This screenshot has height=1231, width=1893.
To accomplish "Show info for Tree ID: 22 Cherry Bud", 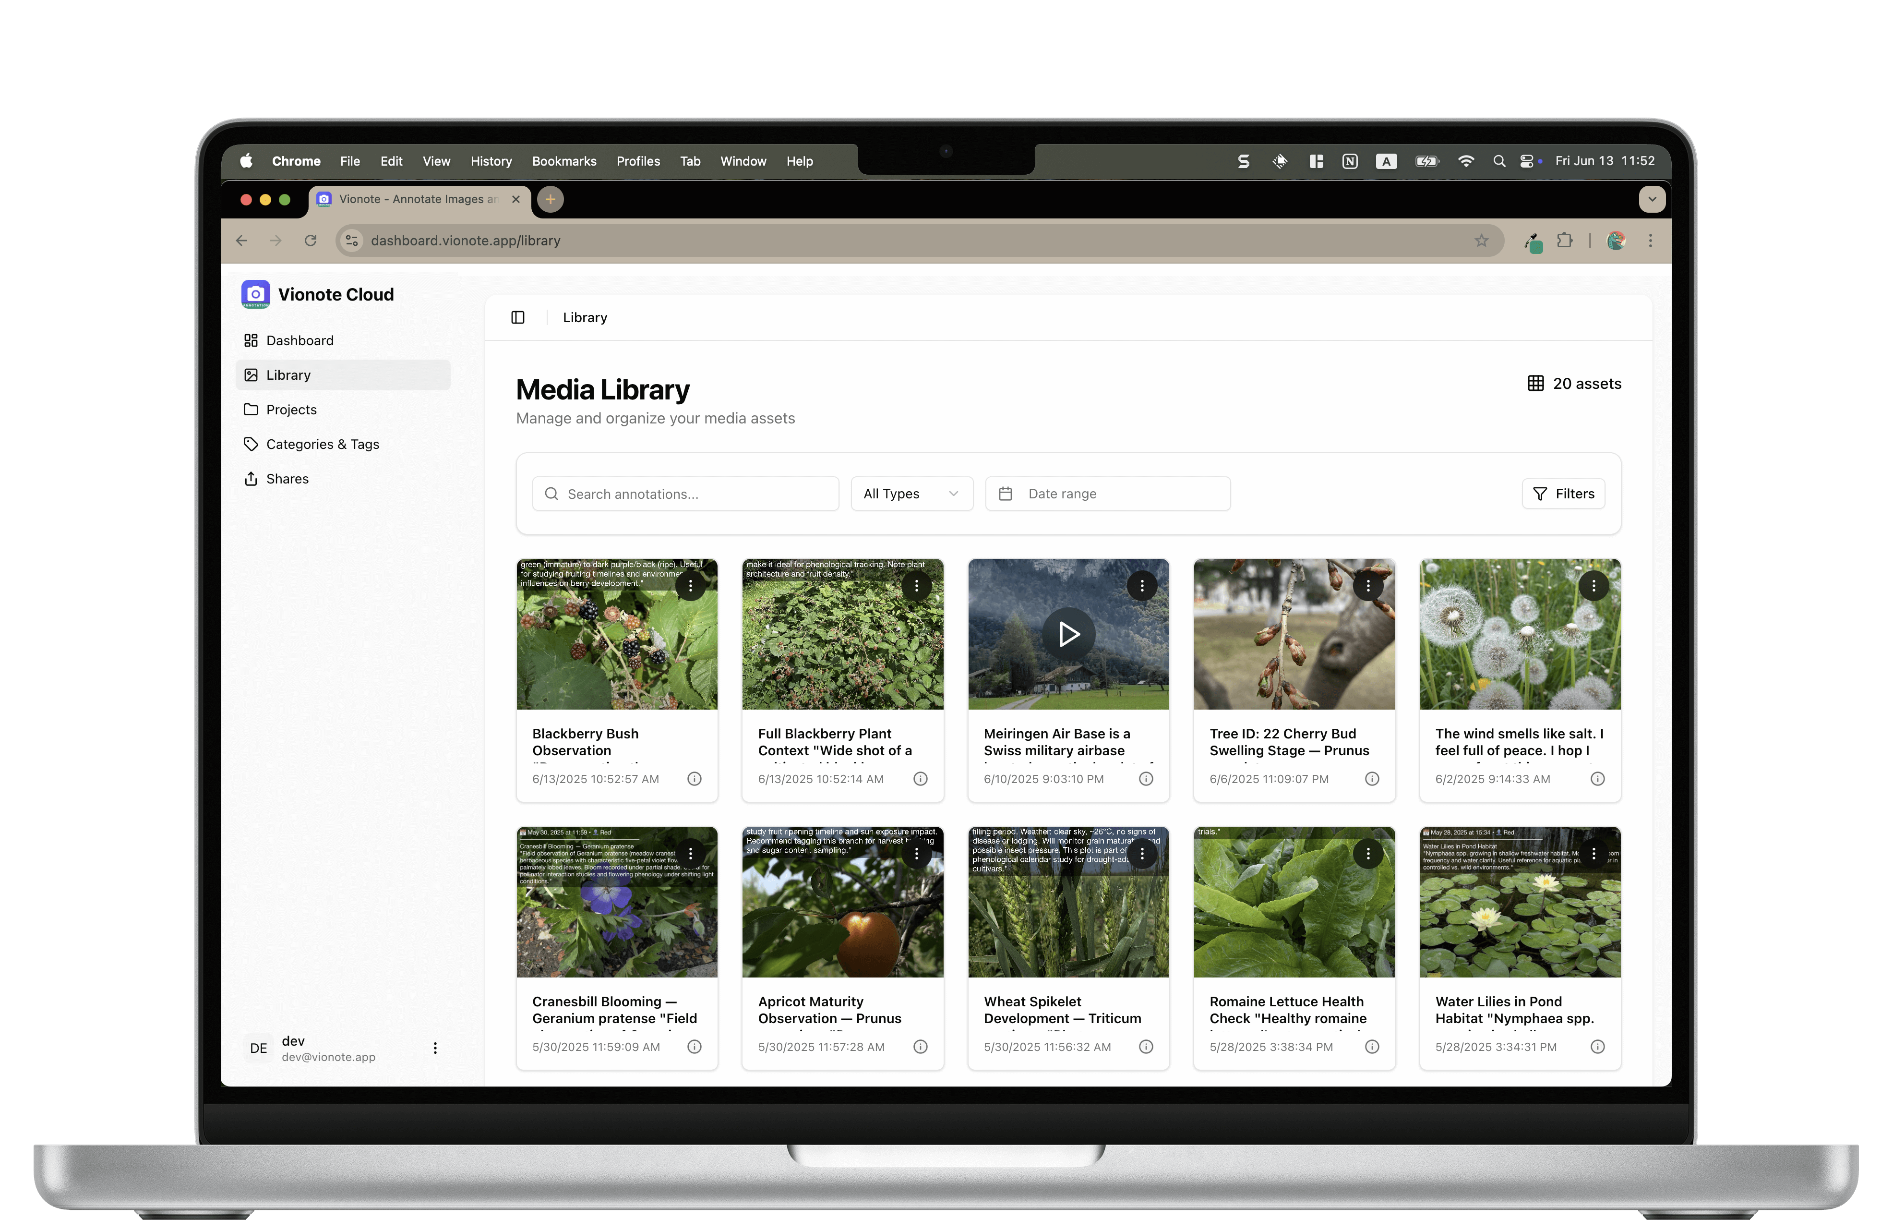I will click(x=1372, y=779).
